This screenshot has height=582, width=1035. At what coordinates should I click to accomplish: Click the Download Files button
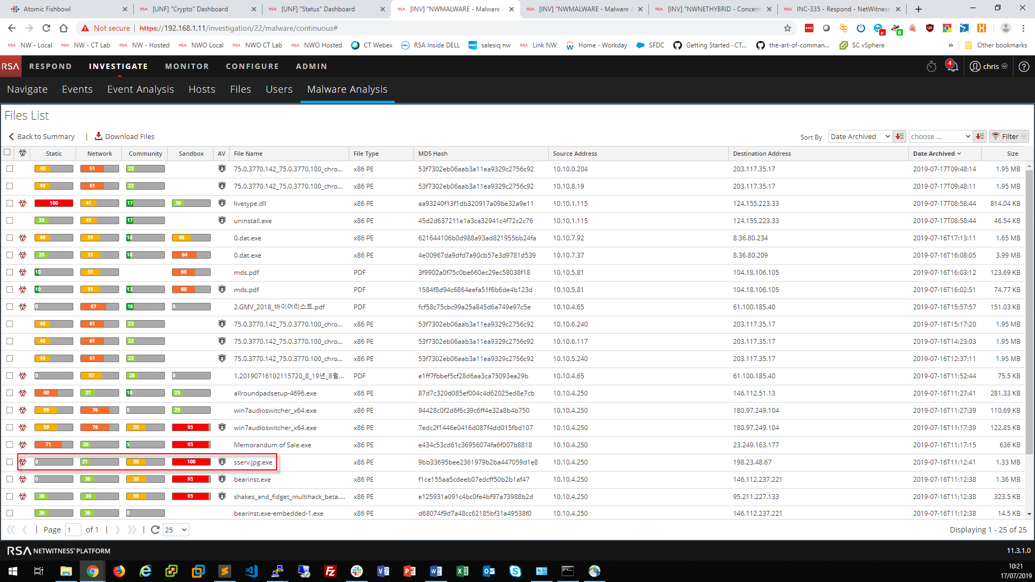125,136
